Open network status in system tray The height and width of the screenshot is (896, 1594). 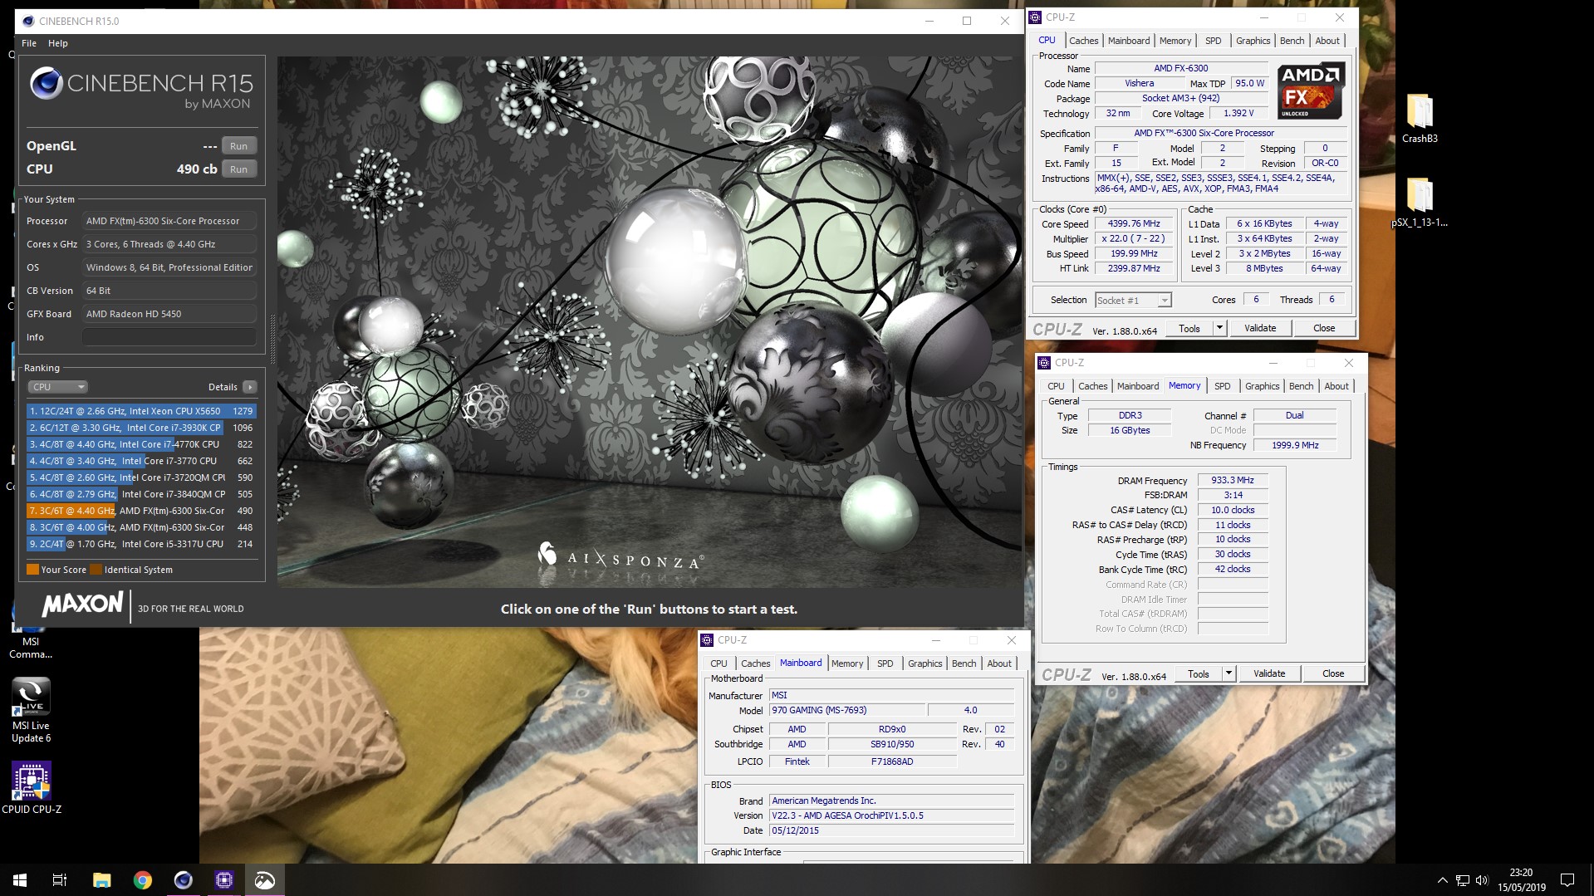pyautogui.click(x=1463, y=880)
